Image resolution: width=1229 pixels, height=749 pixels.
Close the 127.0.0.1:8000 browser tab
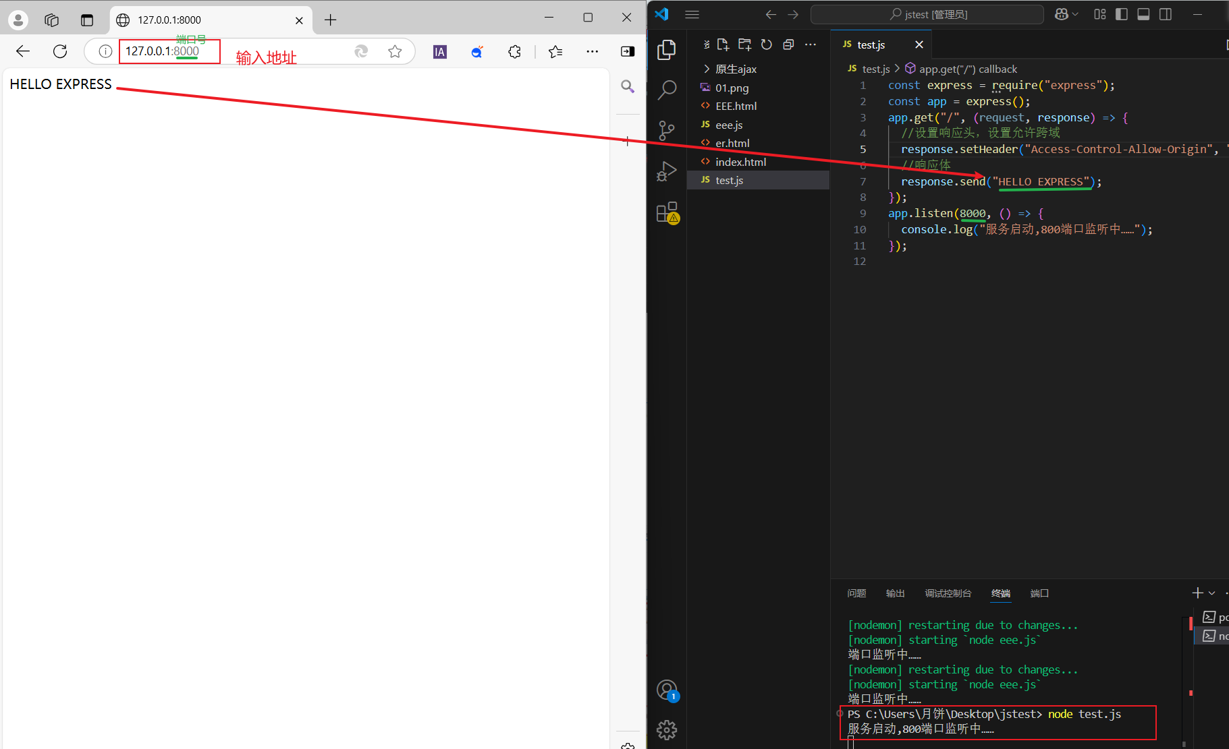pyautogui.click(x=299, y=20)
